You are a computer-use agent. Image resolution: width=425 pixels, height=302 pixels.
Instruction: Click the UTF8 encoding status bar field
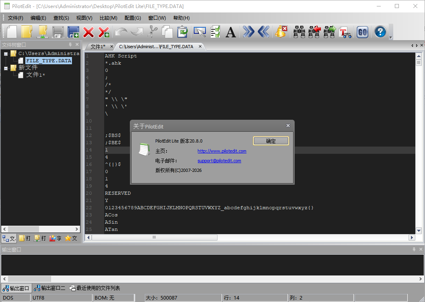(x=62, y=298)
